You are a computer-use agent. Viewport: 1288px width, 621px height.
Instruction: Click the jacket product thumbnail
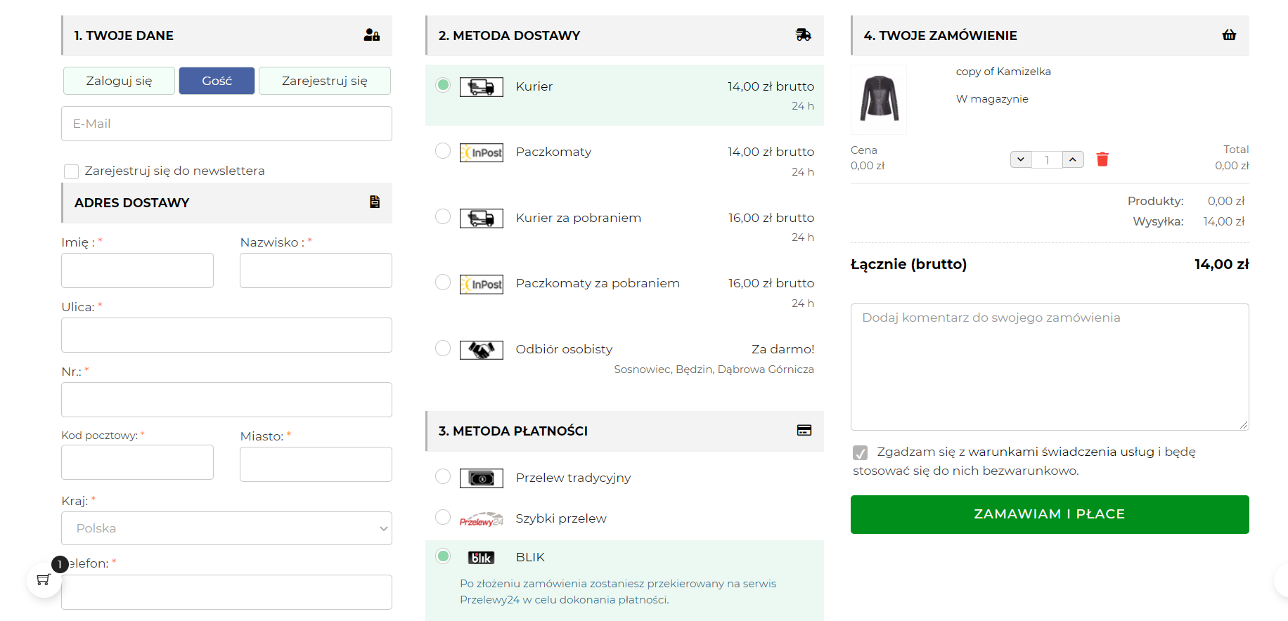point(879,99)
